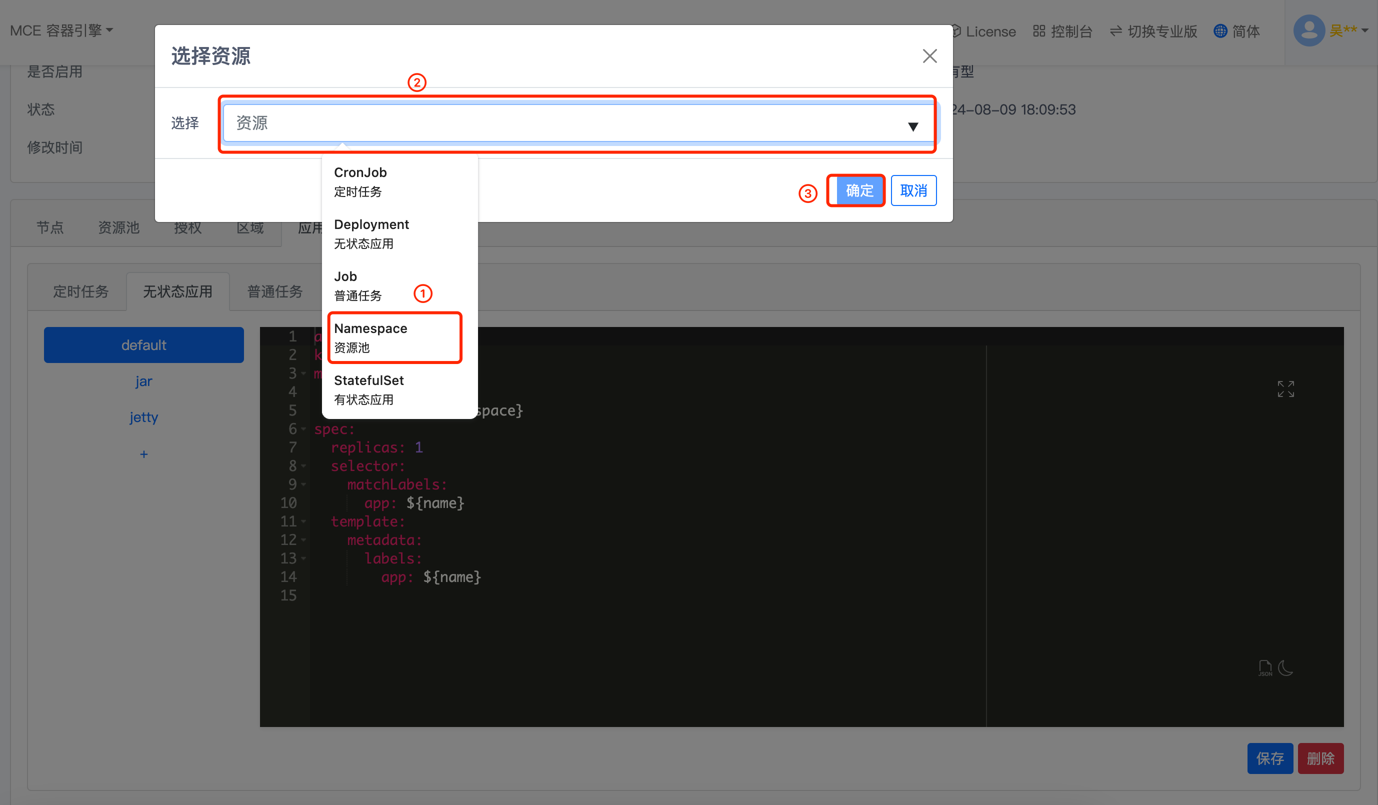Image resolution: width=1378 pixels, height=805 pixels.
Task: Switch to the 资源池 tab
Action: 118,227
